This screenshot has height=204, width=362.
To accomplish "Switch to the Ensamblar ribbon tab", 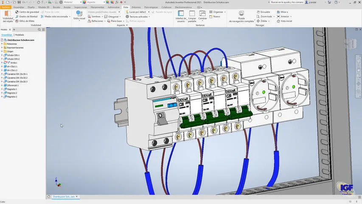I will tap(19, 7).
